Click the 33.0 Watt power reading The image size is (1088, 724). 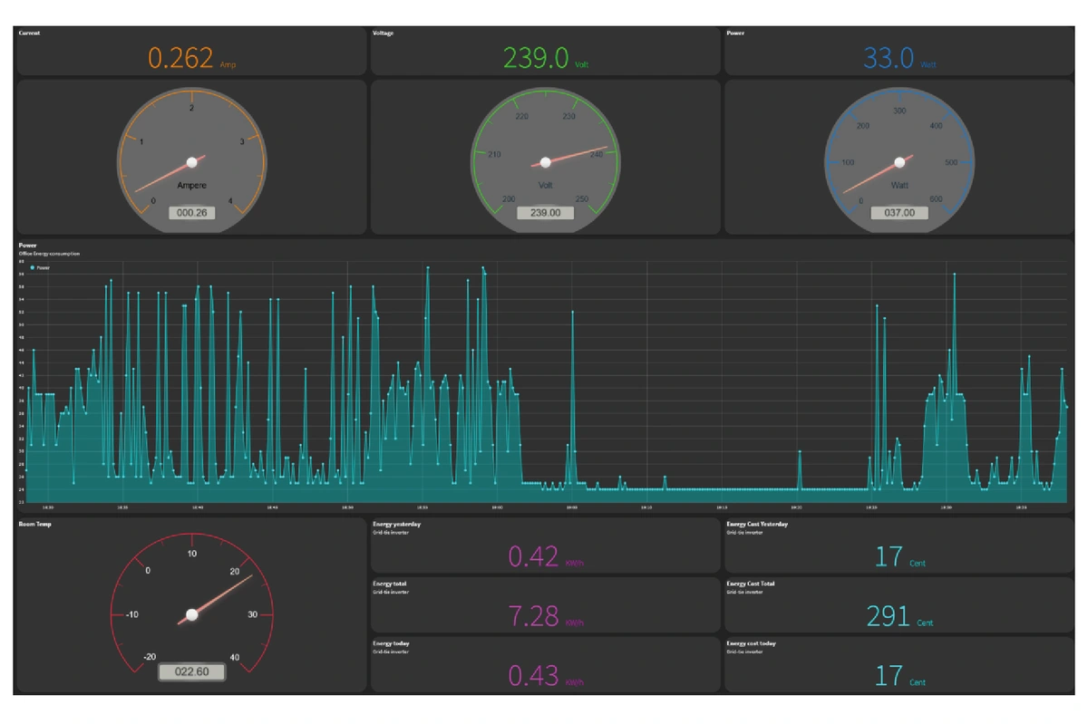coord(899,59)
